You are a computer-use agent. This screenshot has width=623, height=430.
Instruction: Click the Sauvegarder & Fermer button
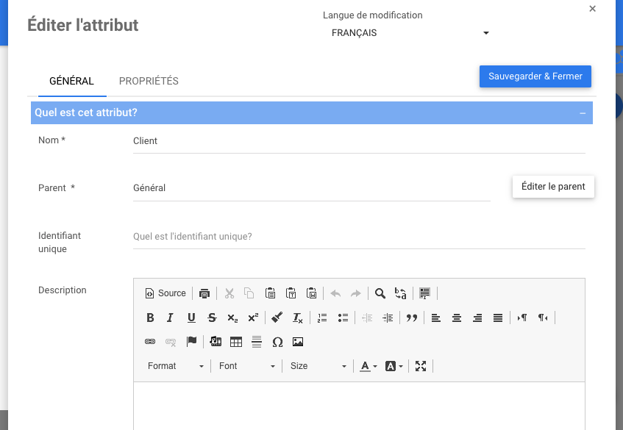pyautogui.click(x=535, y=76)
